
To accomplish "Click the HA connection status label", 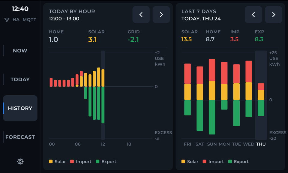I will tap(16, 20).
